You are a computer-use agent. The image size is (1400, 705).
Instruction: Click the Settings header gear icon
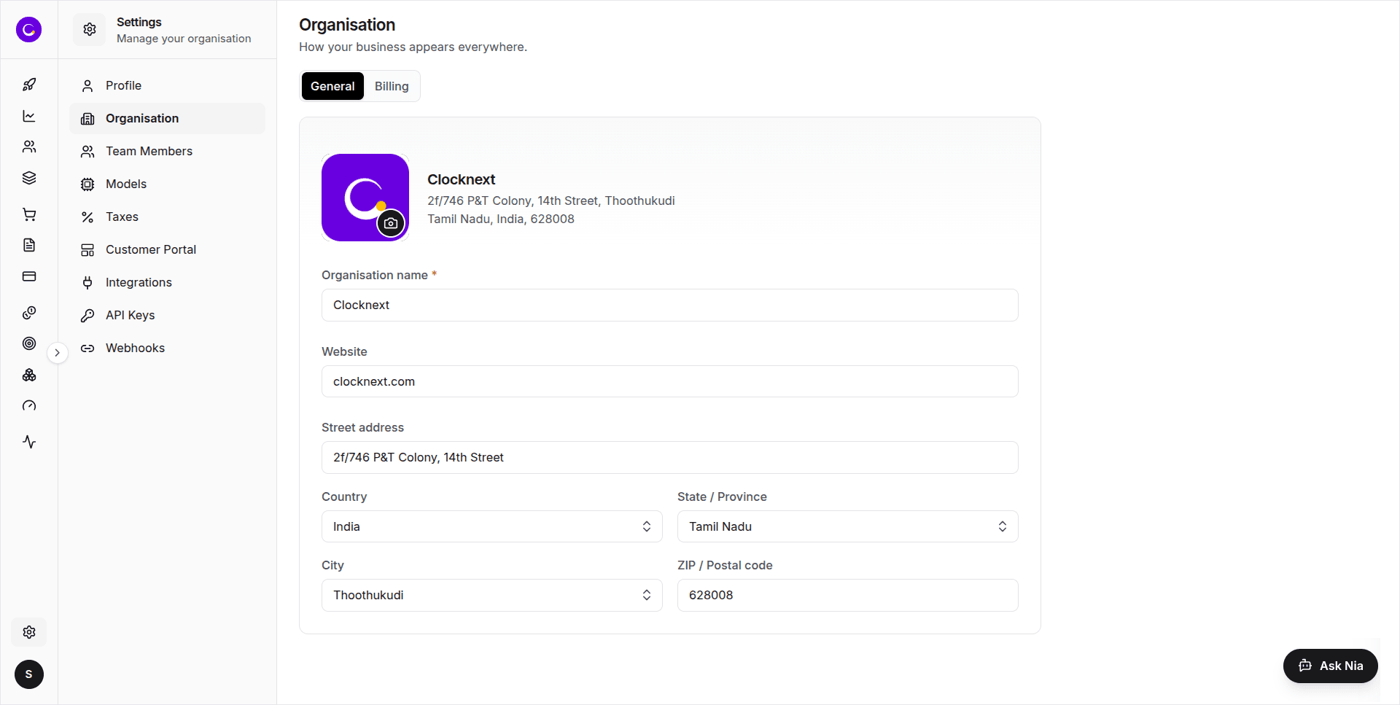[x=90, y=29]
